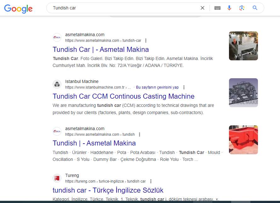Screen dimensions: 280x203
Task: Open options menu for first asmetalmakina result
Action: (146, 41)
